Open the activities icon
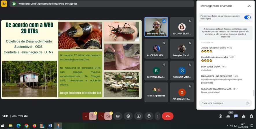 click(x=244, y=116)
